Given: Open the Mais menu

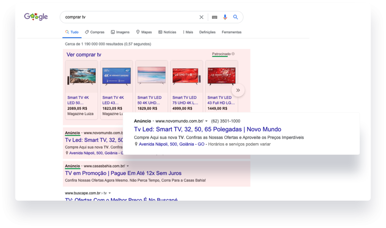Looking at the screenshot, I should [x=188, y=32].
